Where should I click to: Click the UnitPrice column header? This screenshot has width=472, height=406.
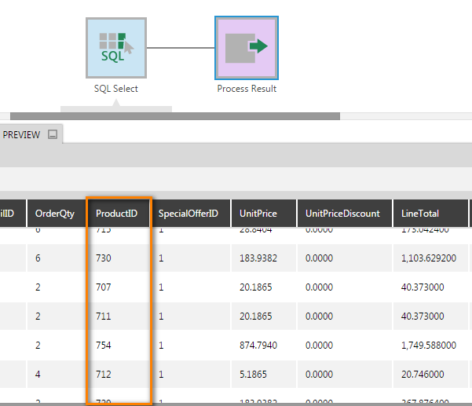263,214
